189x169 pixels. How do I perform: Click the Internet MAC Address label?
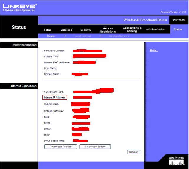(57, 62)
